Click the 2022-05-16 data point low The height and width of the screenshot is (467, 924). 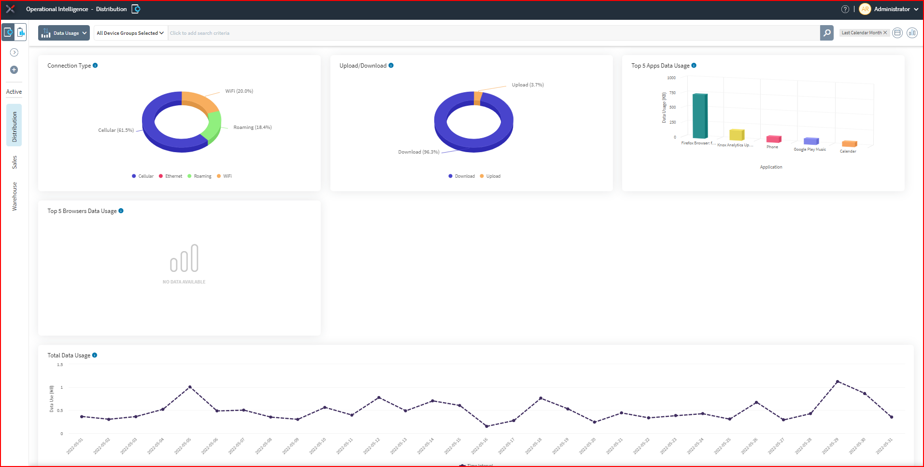coord(487,426)
